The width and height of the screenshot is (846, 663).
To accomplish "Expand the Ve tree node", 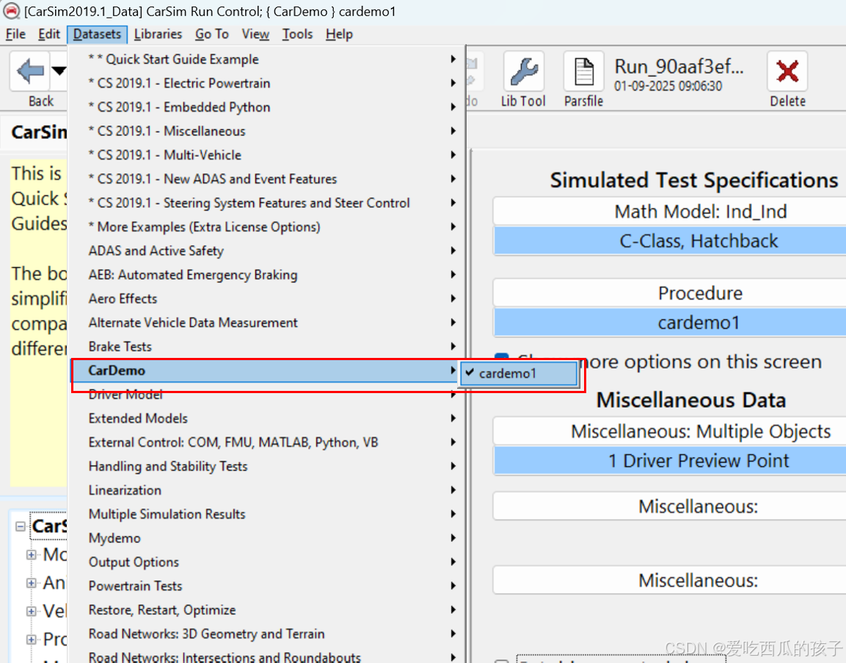I will click(x=32, y=611).
